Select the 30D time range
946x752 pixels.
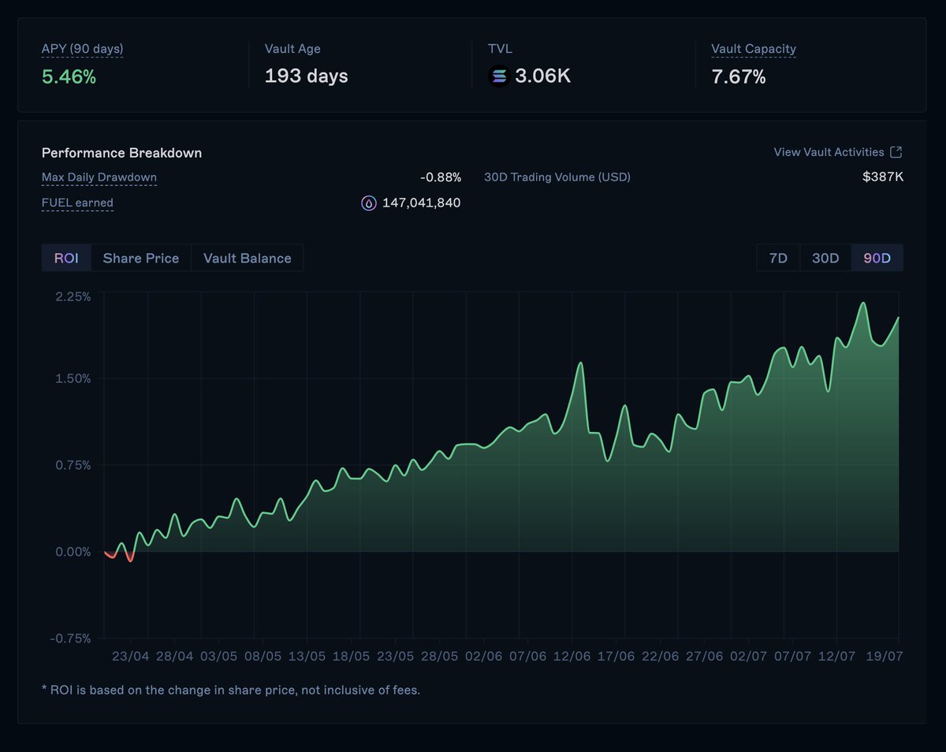click(825, 258)
